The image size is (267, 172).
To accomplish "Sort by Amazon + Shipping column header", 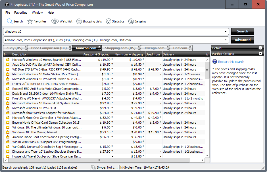I will 98,54.
